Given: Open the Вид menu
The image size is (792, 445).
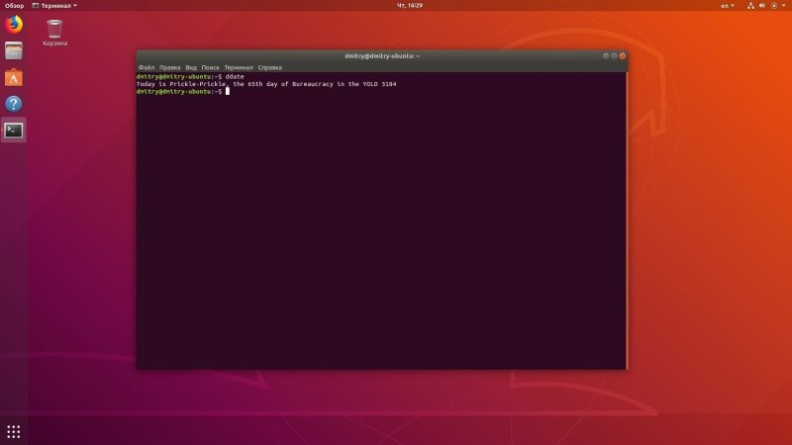Looking at the screenshot, I should (191, 67).
